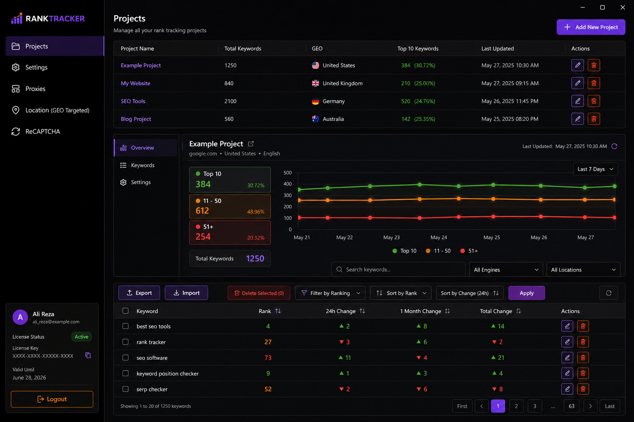Delete the 'best seo tools' keyword
634x422 pixels.
583,326
